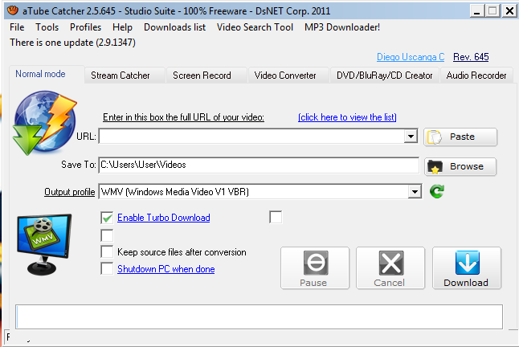Tick the unlabeled checkbox below Turbo Download
Screen dimensions: 519x347
(107, 235)
